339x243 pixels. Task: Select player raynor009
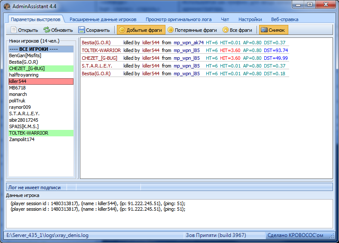coord(41,108)
